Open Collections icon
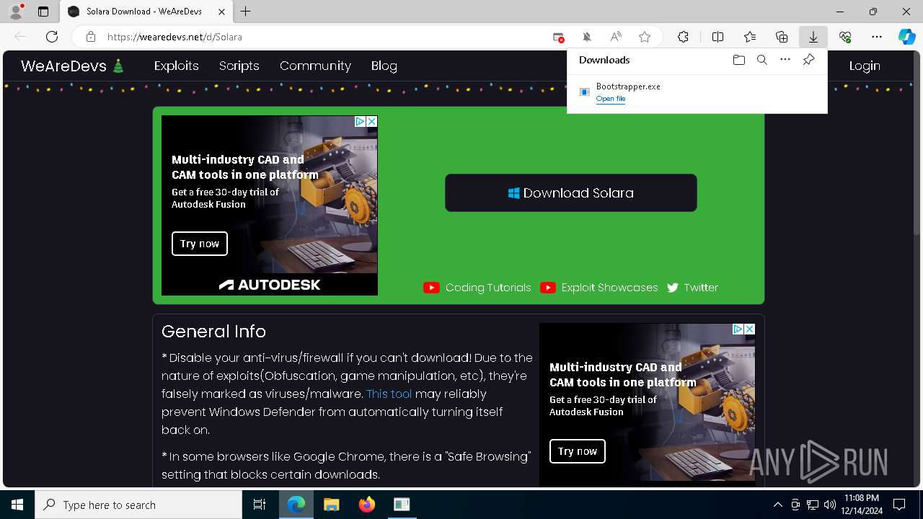Screen dimensions: 923x519 click(x=782, y=37)
